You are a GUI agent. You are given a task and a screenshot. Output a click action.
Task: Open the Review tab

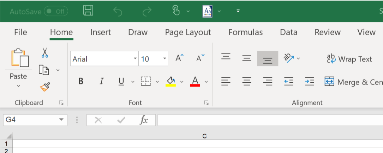pos(328,32)
